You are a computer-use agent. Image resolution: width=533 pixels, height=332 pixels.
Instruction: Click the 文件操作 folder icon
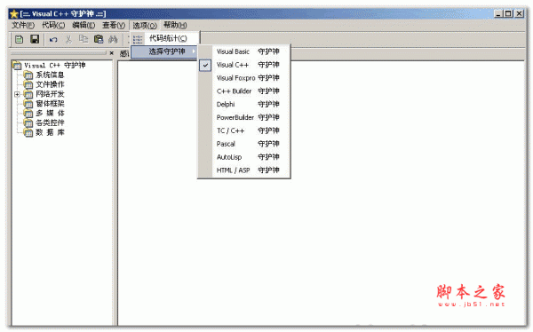28,84
